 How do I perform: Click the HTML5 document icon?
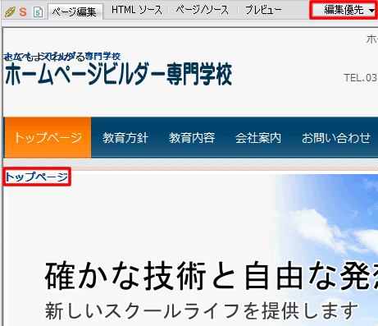tap(38, 12)
